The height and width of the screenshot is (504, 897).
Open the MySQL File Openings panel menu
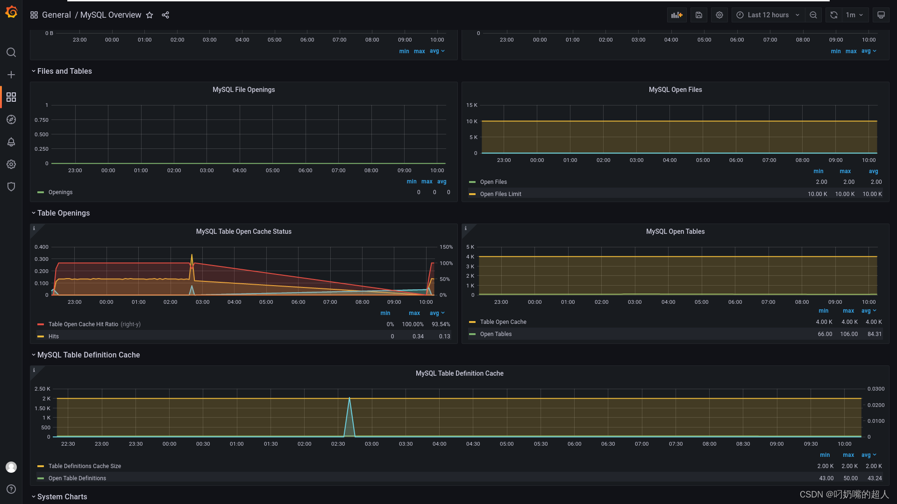pos(243,90)
